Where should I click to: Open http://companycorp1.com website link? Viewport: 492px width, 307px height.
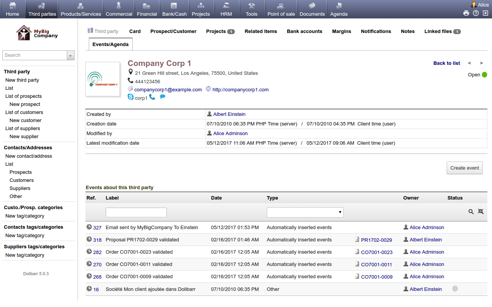(x=241, y=90)
